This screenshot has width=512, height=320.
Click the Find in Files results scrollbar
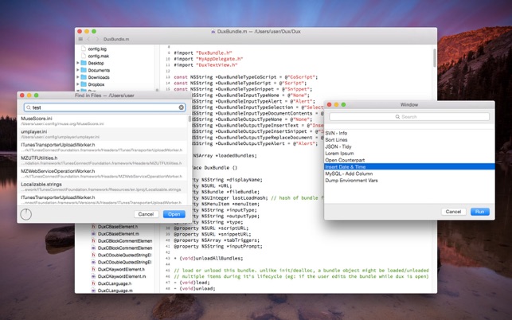190,119
